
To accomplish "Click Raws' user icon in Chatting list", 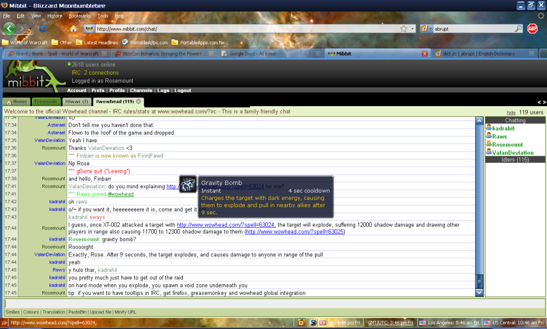I will (489, 135).
